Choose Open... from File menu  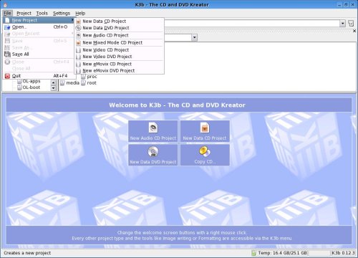point(39,27)
